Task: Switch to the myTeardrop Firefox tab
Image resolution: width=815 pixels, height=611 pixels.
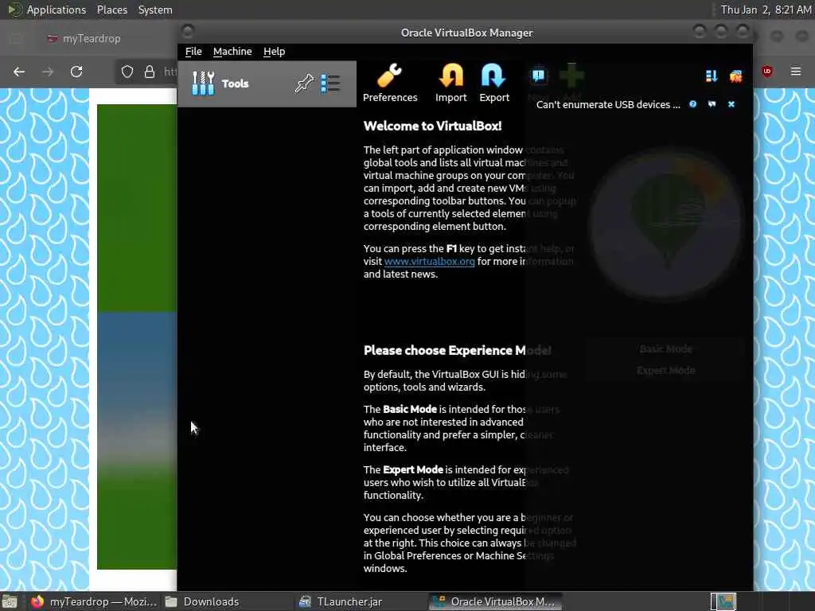Action: pos(91,38)
